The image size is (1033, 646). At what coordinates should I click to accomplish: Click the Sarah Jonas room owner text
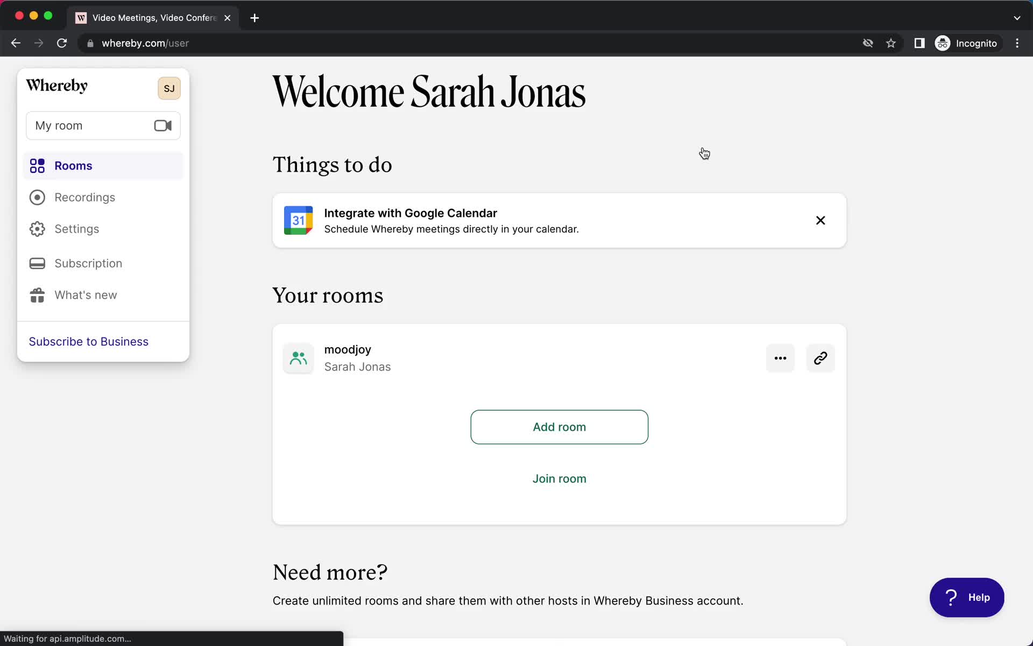357,367
